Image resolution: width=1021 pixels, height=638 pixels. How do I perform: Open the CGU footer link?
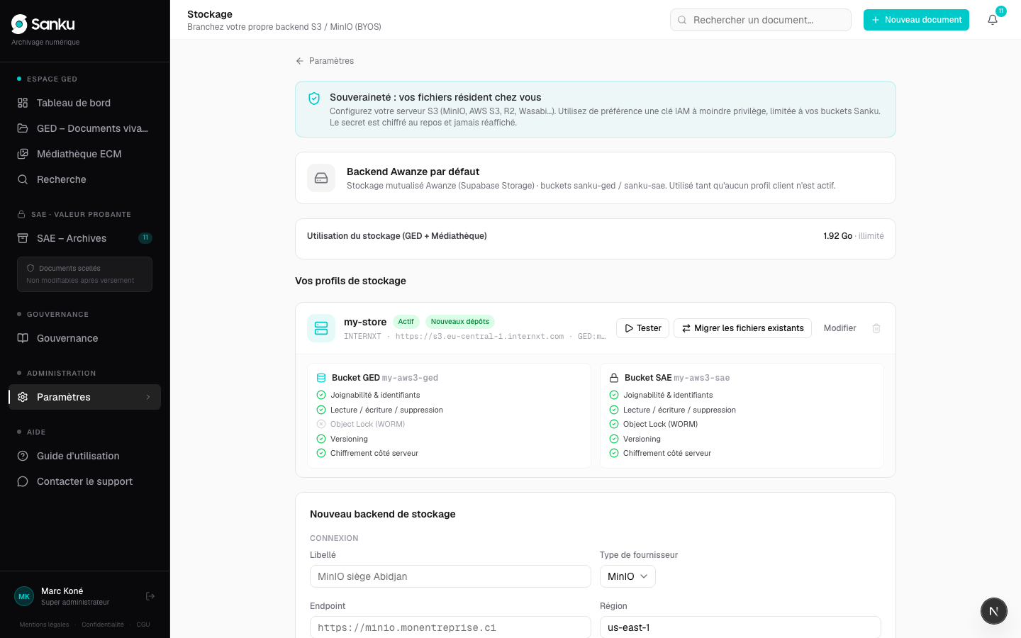pyautogui.click(x=143, y=625)
